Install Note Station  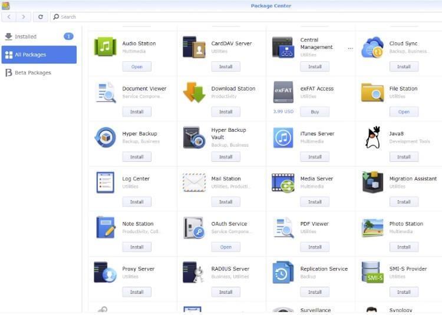pos(137,247)
